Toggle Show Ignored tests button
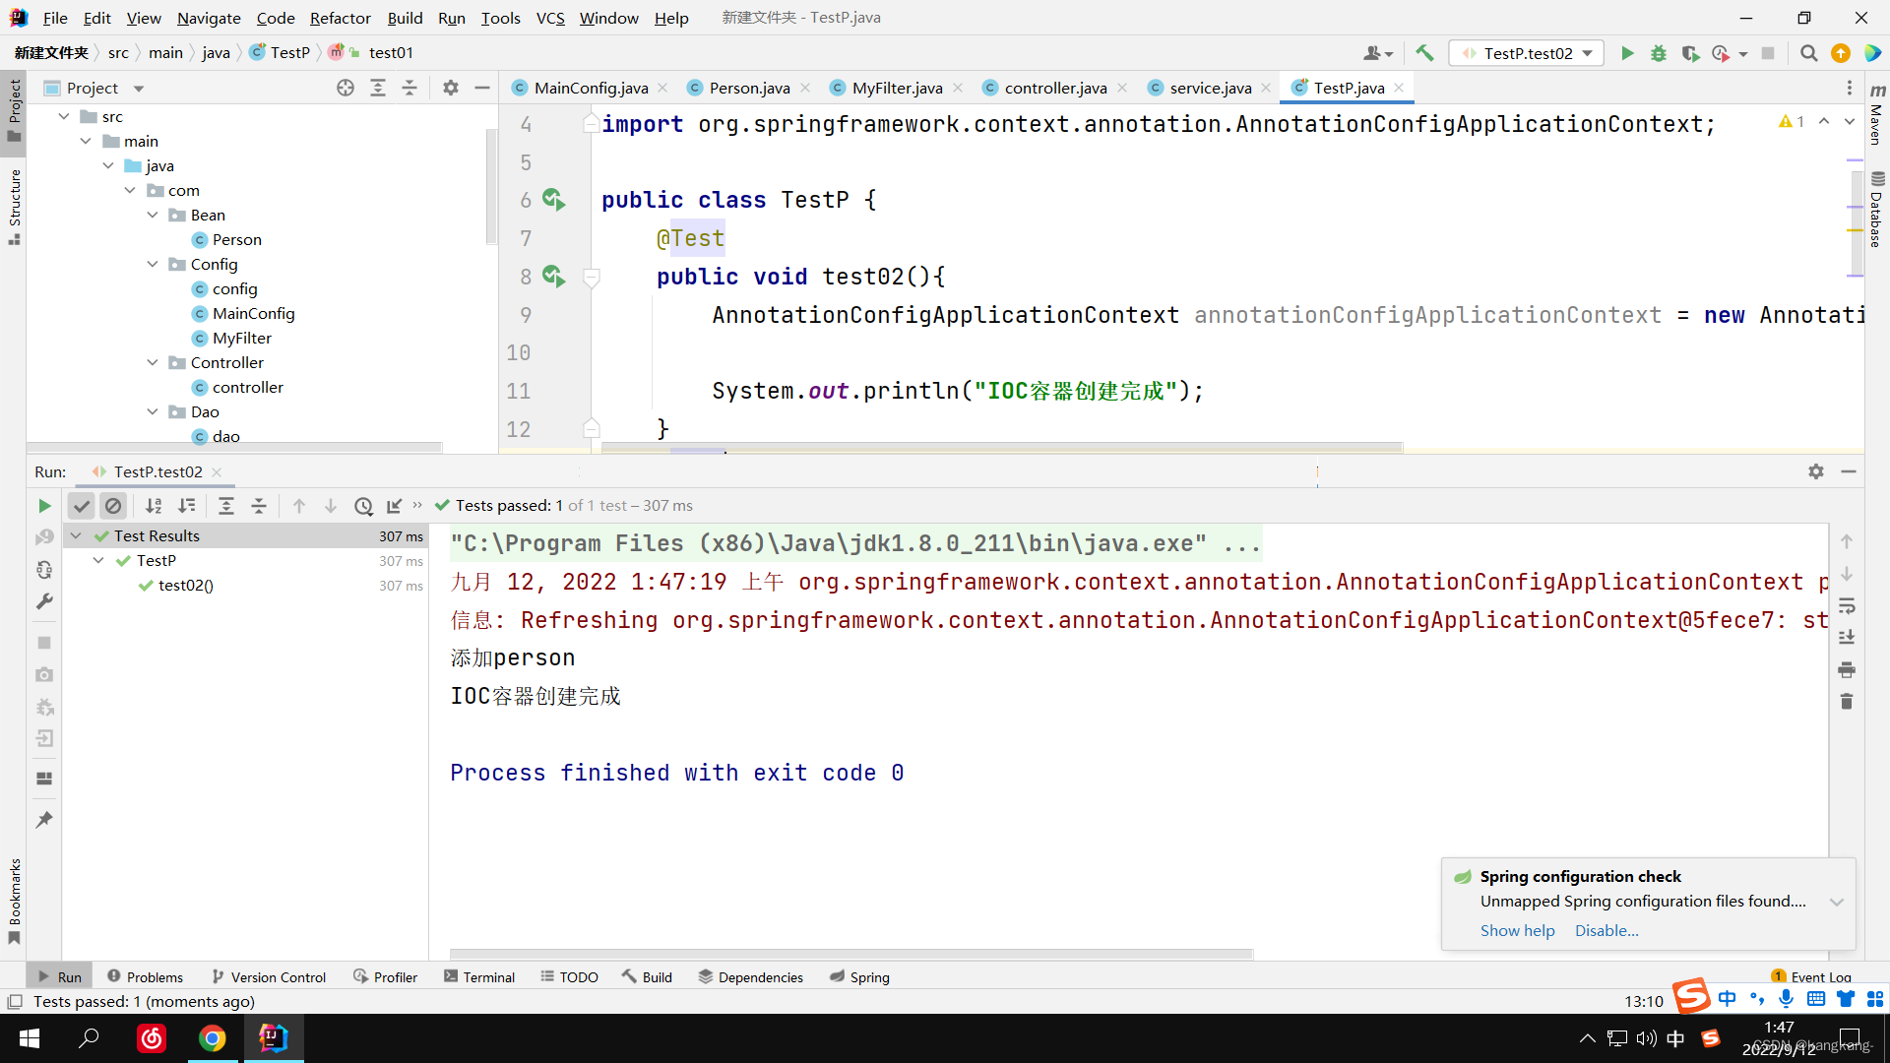 [x=113, y=506]
